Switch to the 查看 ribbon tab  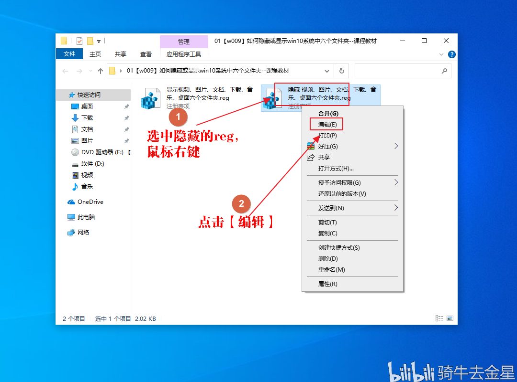(146, 54)
